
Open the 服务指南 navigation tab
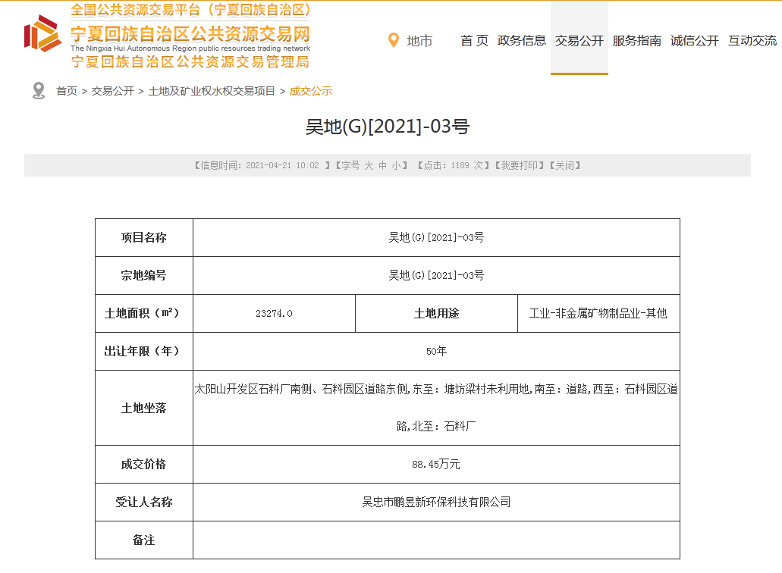coord(637,41)
